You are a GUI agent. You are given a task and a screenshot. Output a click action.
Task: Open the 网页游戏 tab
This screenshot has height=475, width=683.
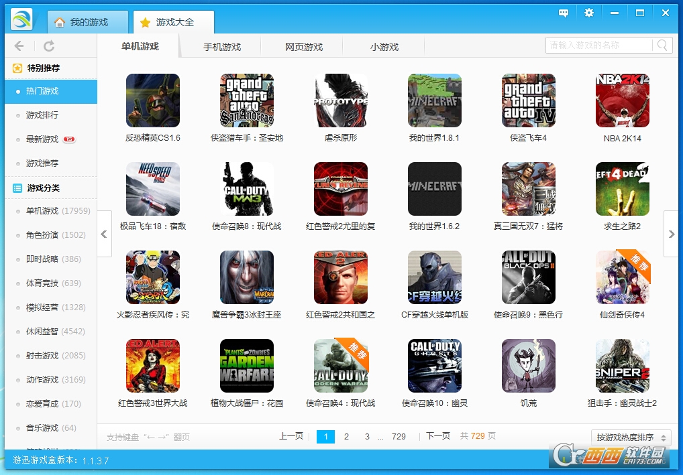click(x=304, y=46)
